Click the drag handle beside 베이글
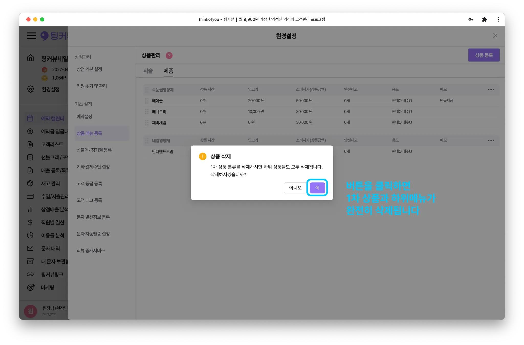This screenshot has width=524, height=345. coord(147,101)
